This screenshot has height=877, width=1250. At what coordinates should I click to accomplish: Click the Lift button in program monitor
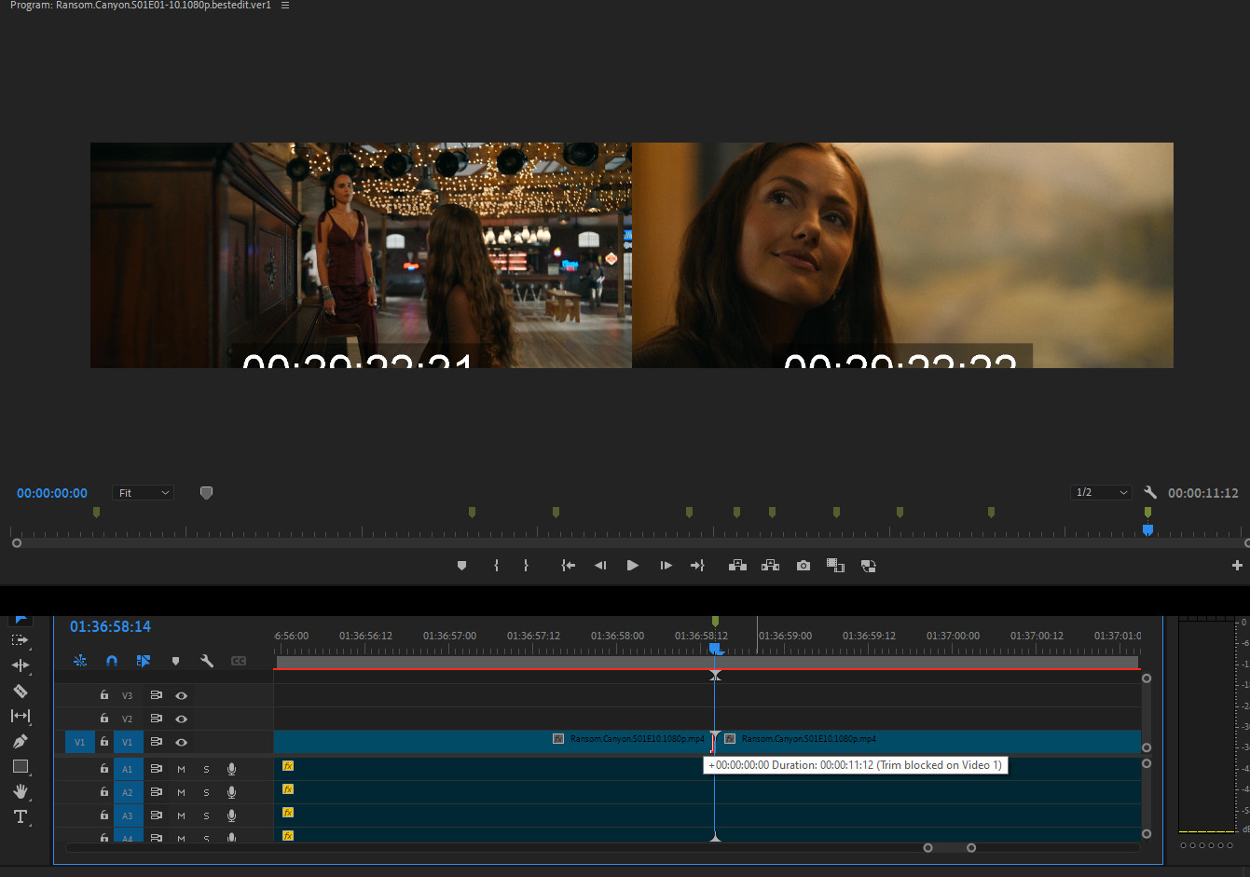(737, 566)
